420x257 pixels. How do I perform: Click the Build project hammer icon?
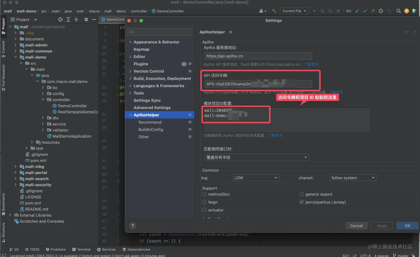274,11
